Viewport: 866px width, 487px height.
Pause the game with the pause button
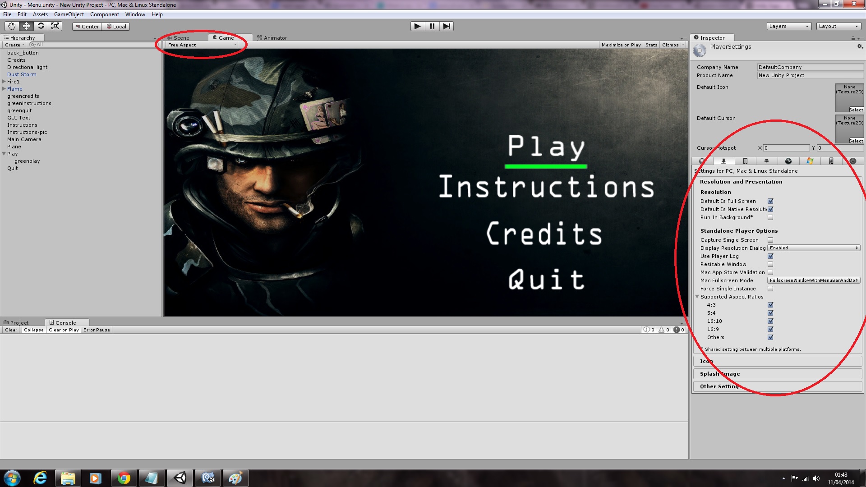(x=432, y=26)
